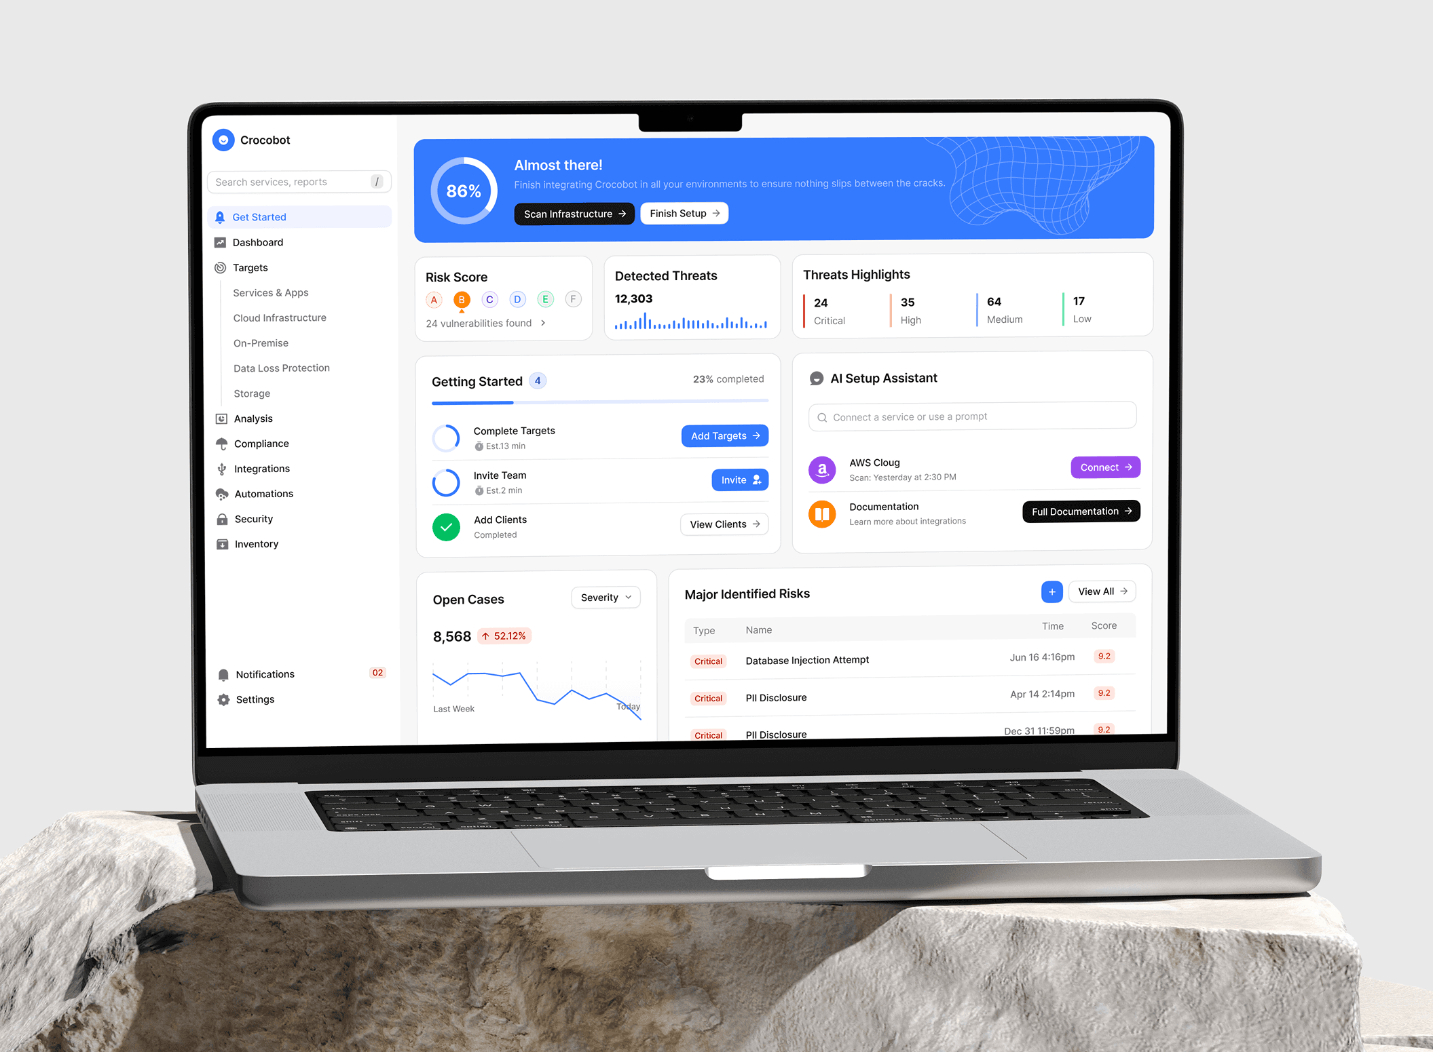1433x1052 pixels.
Task: Click the 86% circular progress slider
Action: click(x=464, y=191)
